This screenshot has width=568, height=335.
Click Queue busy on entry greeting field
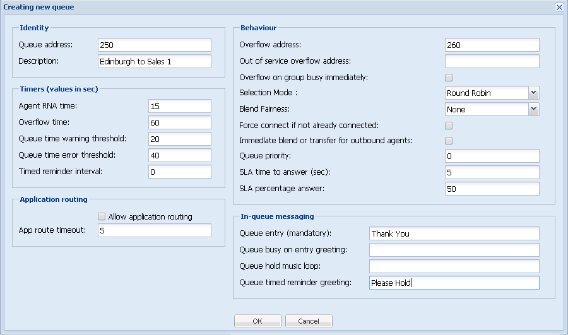pos(454,250)
